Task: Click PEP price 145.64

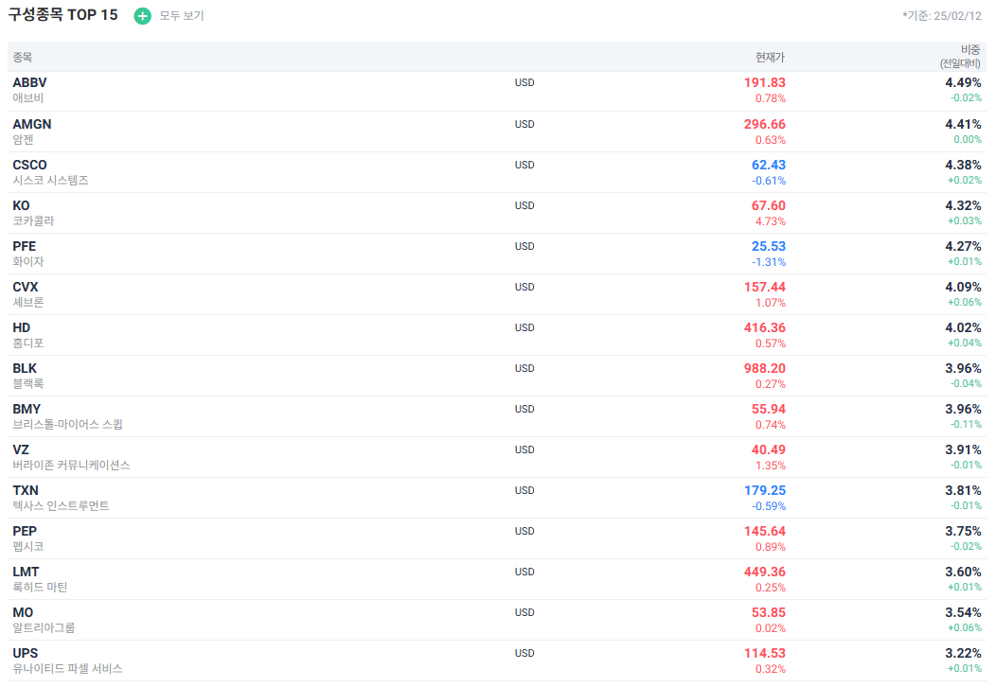Action: click(765, 530)
